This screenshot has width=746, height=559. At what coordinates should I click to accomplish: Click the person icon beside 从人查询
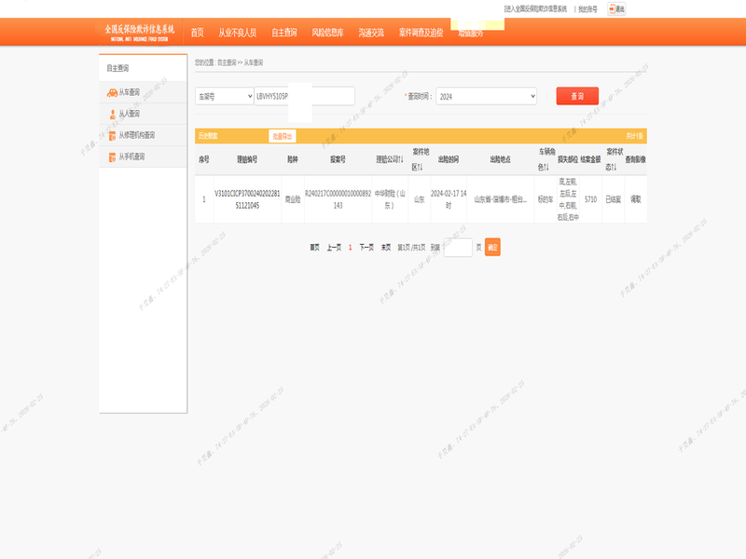coord(112,114)
